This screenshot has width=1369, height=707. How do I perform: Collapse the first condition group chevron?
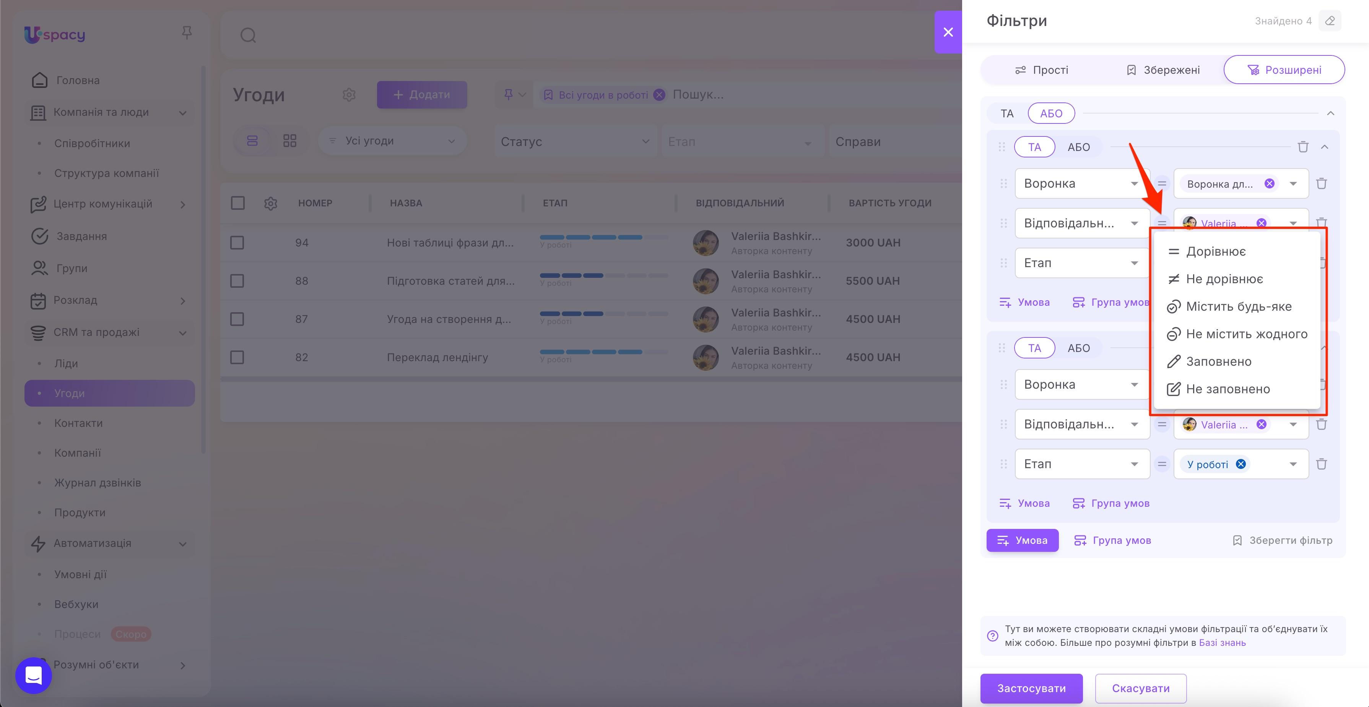click(x=1324, y=147)
